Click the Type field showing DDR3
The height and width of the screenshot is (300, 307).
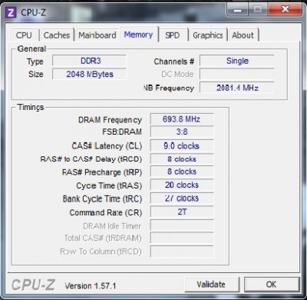coord(90,61)
